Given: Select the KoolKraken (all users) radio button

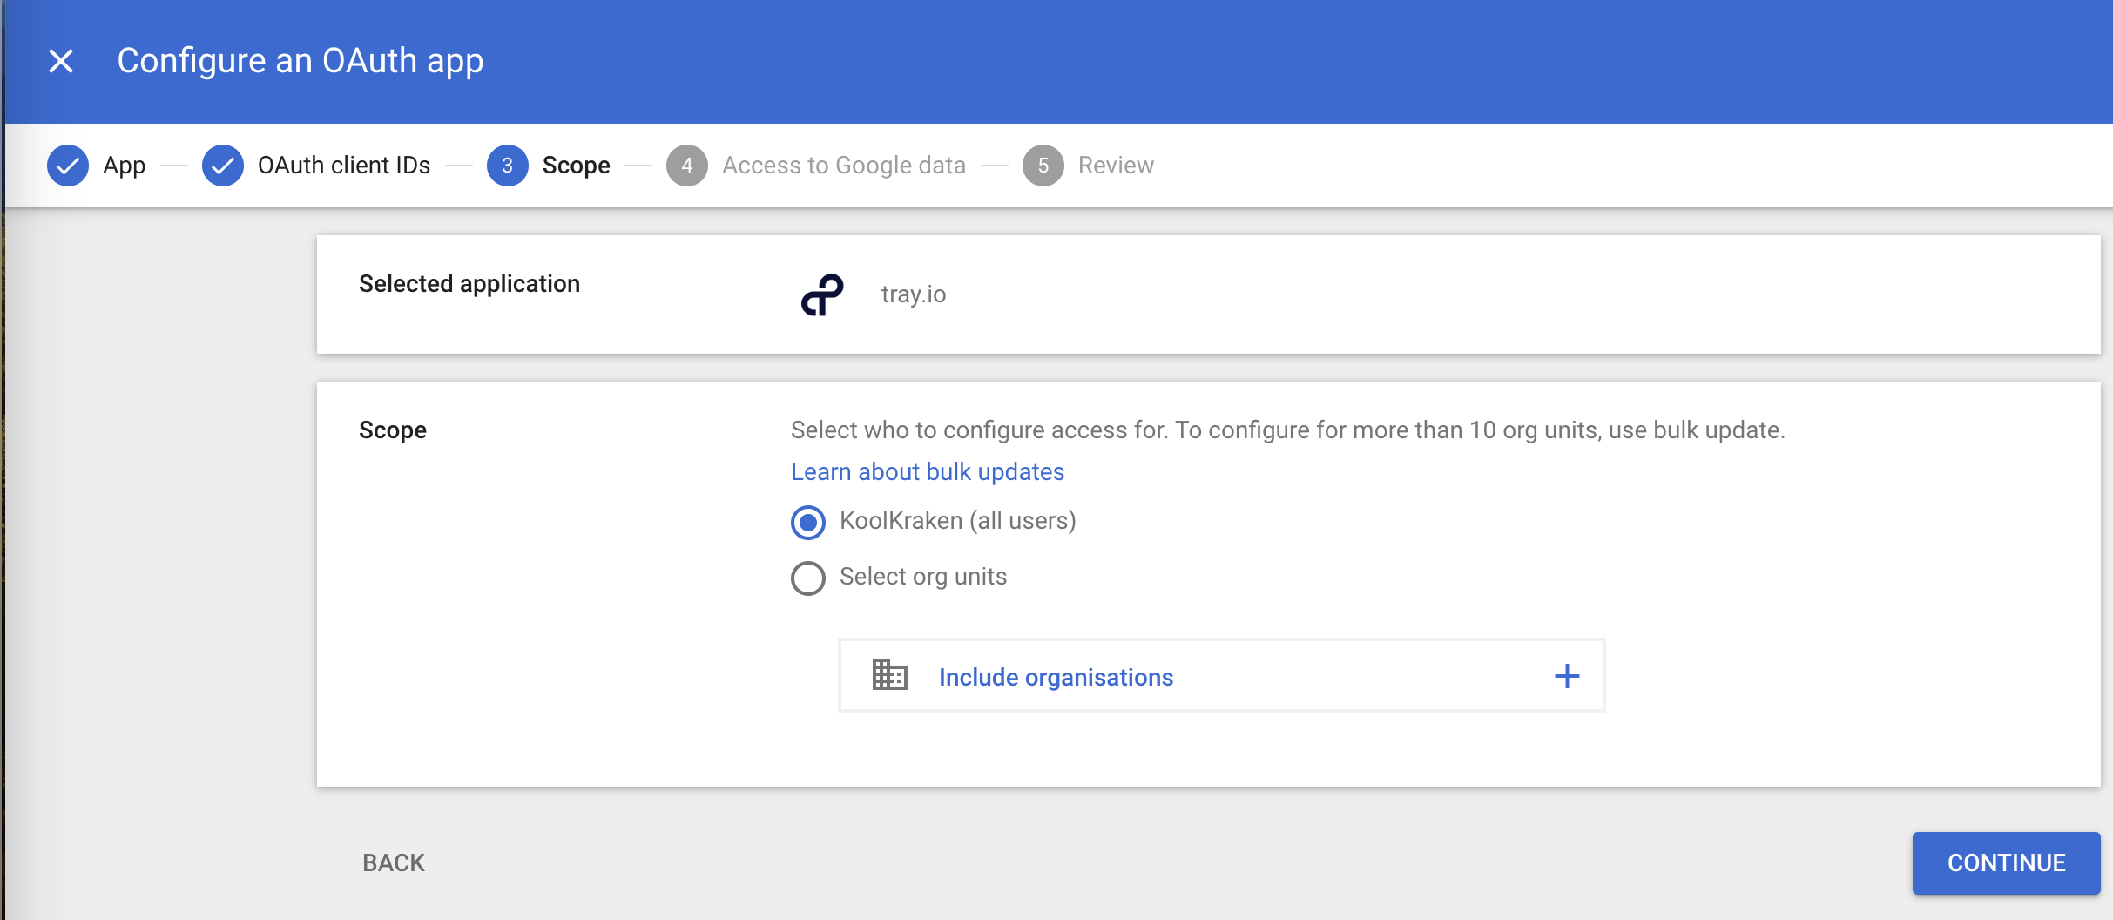Looking at the screenshot, I should click(x=807, y=522).
